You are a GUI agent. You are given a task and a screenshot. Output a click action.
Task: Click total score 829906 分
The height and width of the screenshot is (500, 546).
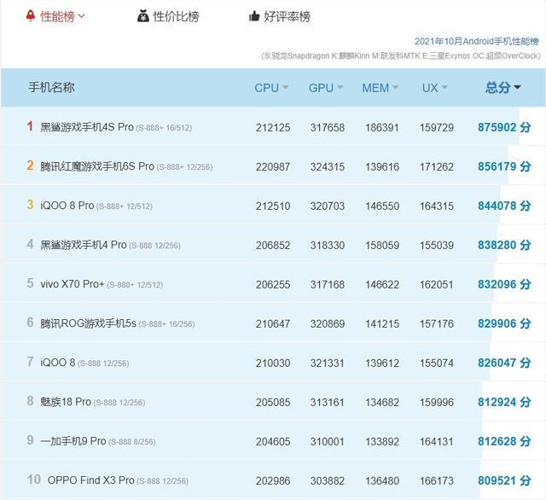click(504, 323)
